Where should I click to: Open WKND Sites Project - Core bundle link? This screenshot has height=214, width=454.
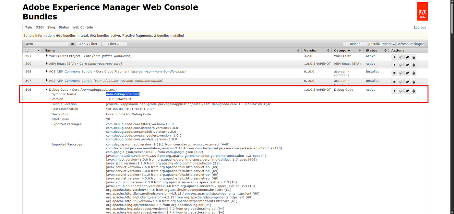(90, 56)
